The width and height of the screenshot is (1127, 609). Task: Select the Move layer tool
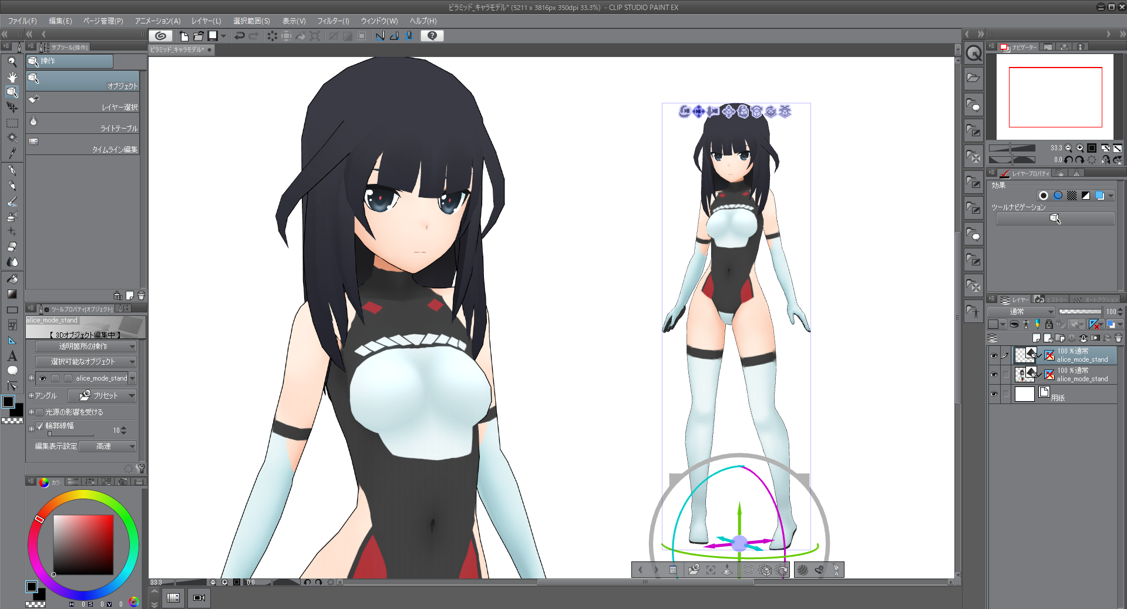12,107
